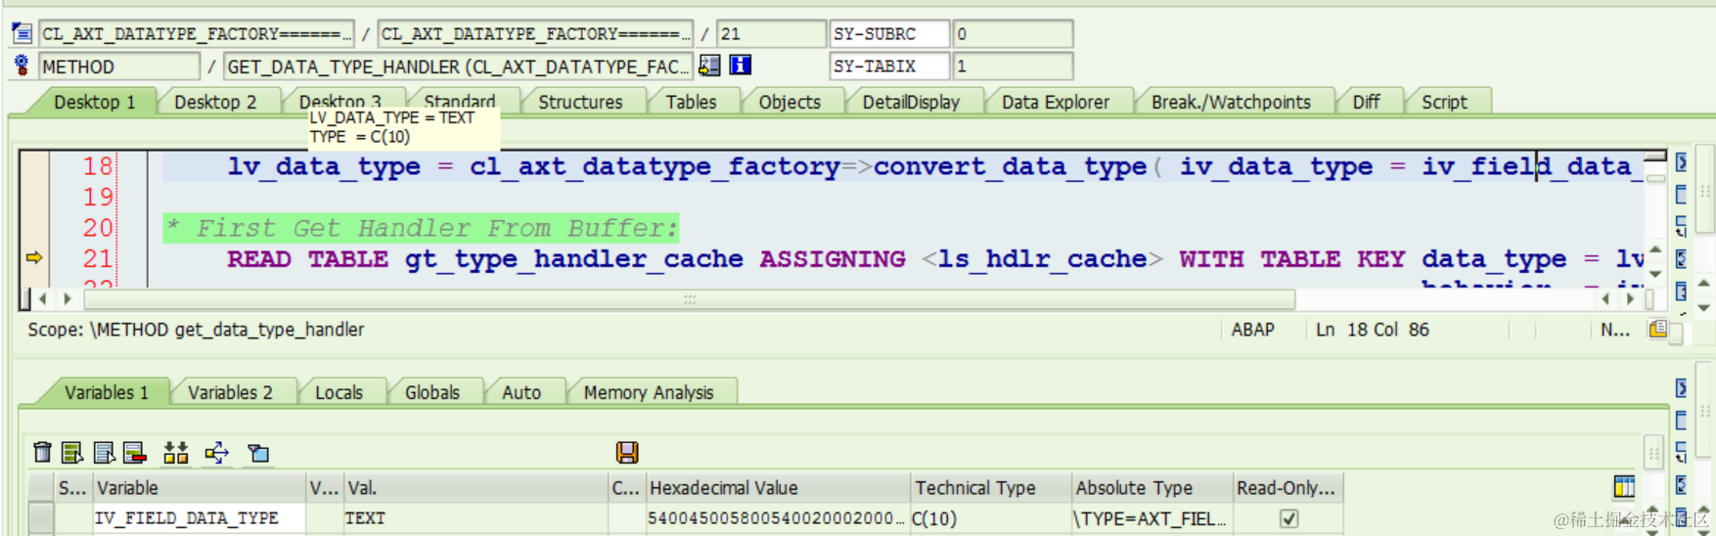1716x536 pixels.
Task: Click the yellow-orange blocks arrows icon
Action: coord(176,452)
